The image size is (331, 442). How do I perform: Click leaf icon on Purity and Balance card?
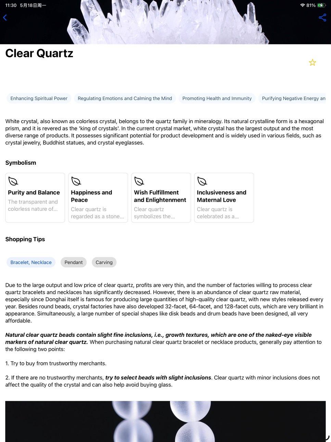tap(13, 181)
